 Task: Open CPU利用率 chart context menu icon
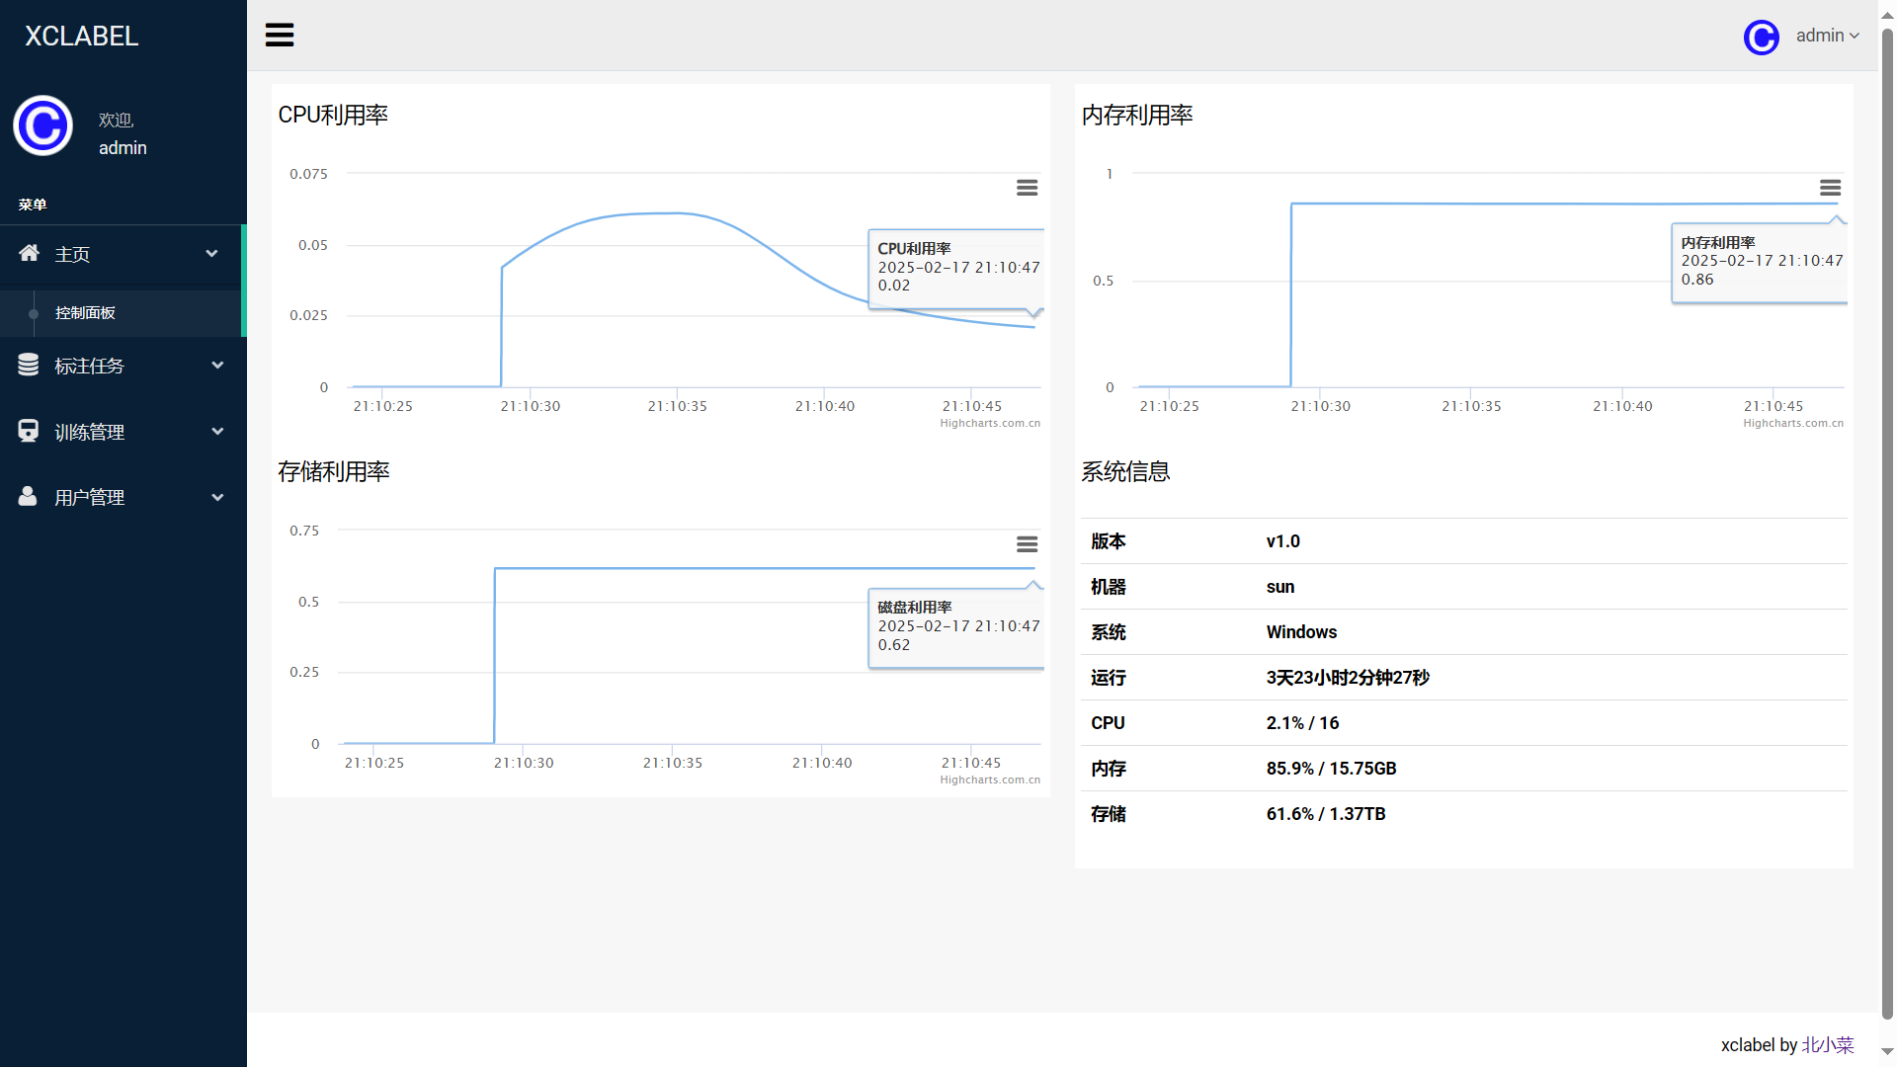[x=1027, y=188]
